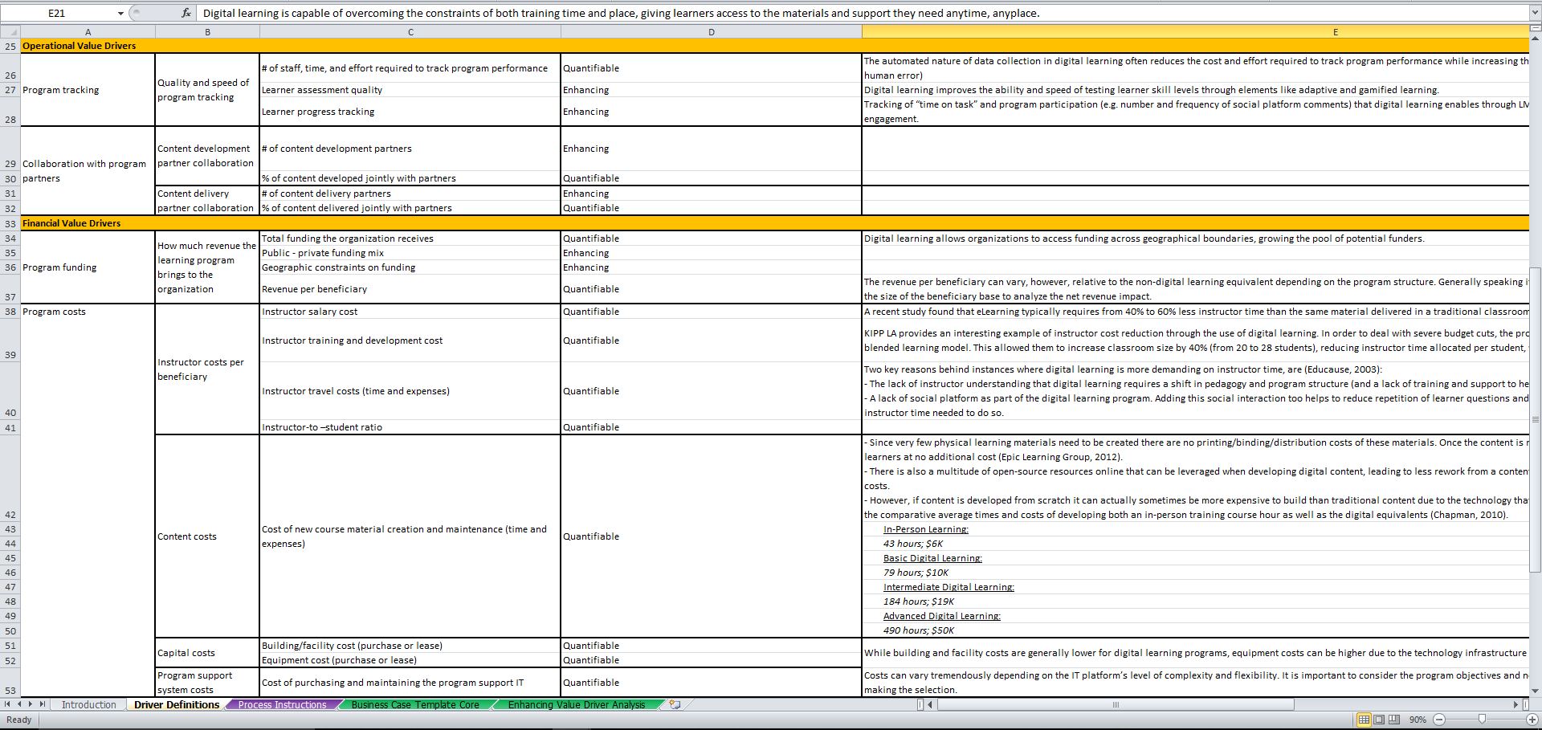Select 'Instructor travel costs (time and expenses)' cell
The width and height of the screenshot is (1542, 730).
(410, 391)
